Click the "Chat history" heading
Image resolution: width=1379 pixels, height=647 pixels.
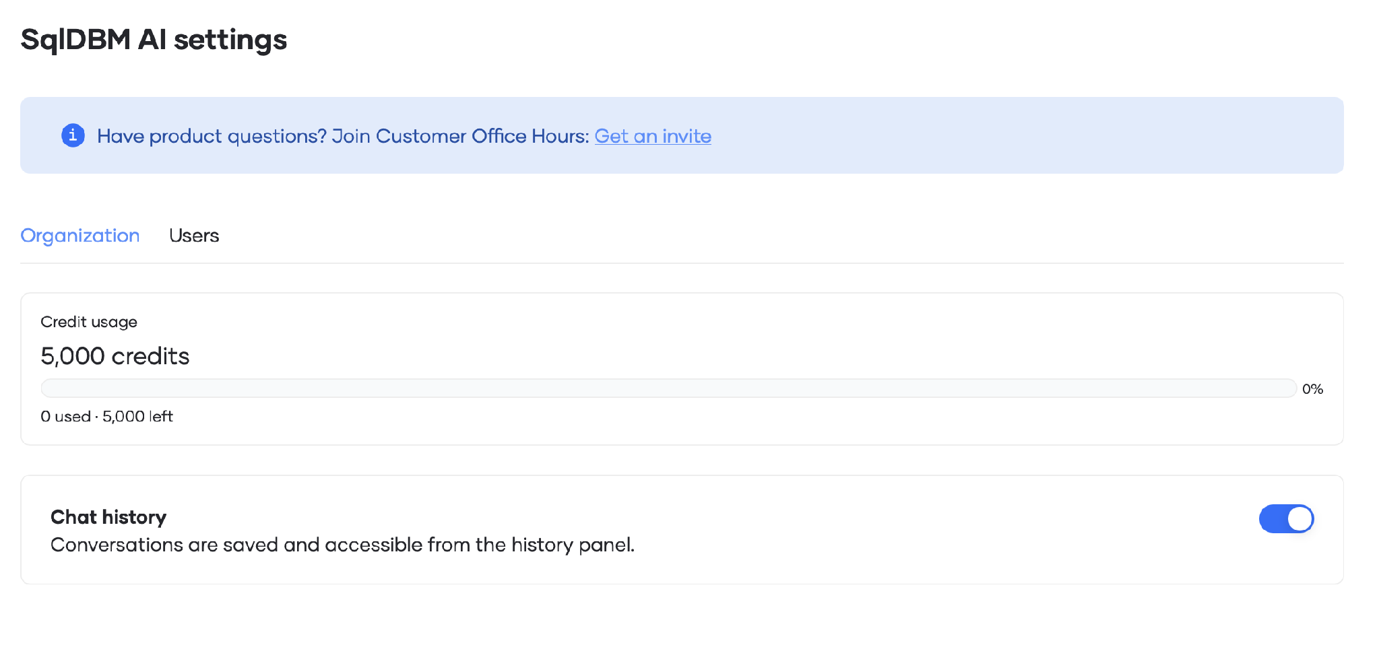pos(108,516)
